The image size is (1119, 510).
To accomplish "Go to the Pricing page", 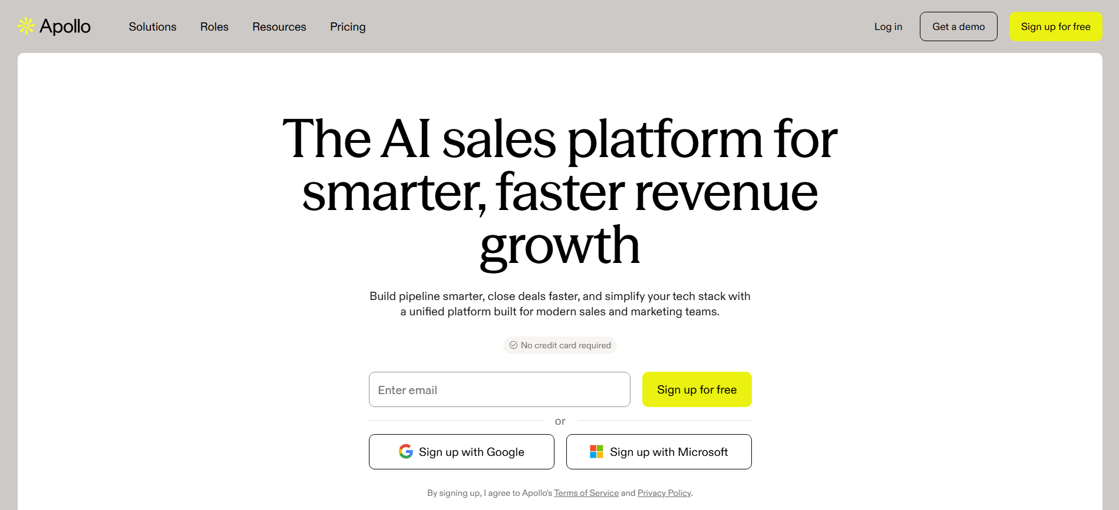I will [348, 27].
